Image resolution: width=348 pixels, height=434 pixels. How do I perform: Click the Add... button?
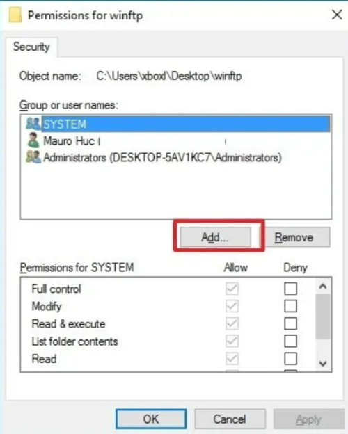pyautogui.click(x=215, y=237)
